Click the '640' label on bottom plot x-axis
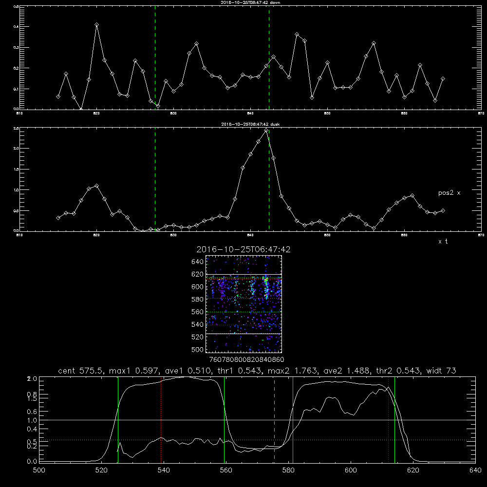487x487 pixels. pos(475,470)
